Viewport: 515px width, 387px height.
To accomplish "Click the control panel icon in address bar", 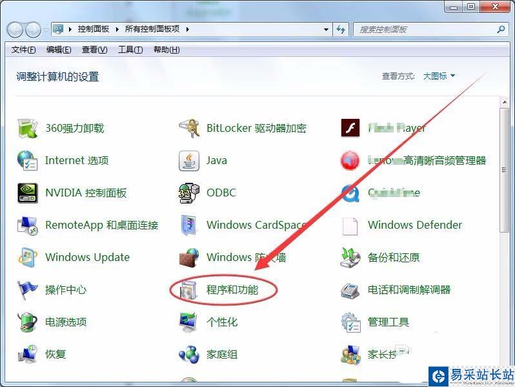I will tap(58, 29).
